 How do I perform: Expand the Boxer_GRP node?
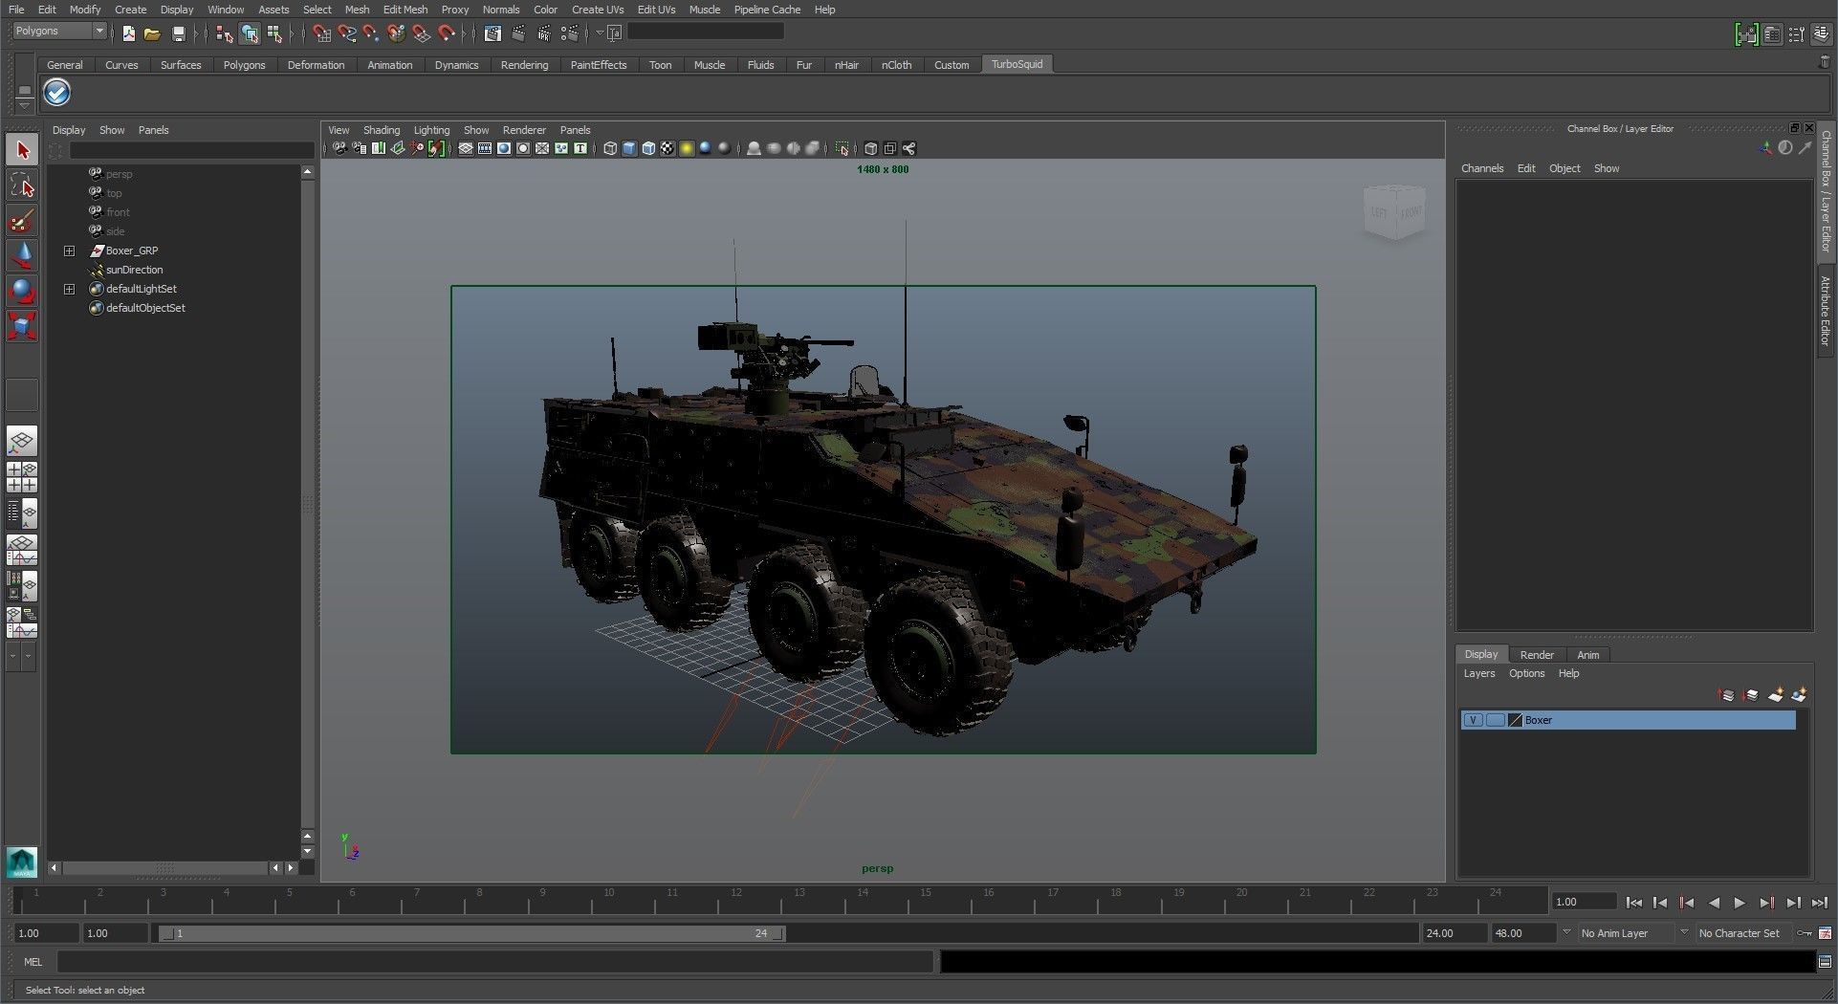tap(69, 251)
